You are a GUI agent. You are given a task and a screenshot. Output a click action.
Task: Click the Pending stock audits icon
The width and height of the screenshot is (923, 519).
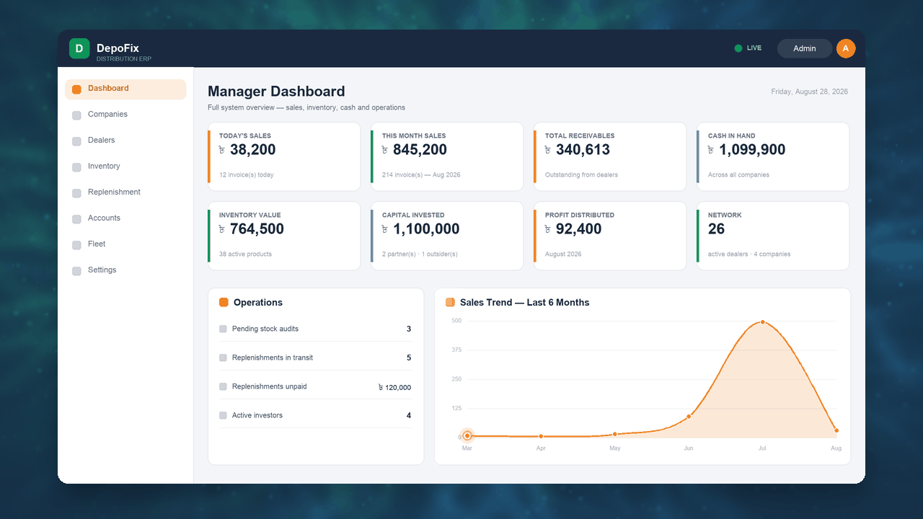[223, 329]
